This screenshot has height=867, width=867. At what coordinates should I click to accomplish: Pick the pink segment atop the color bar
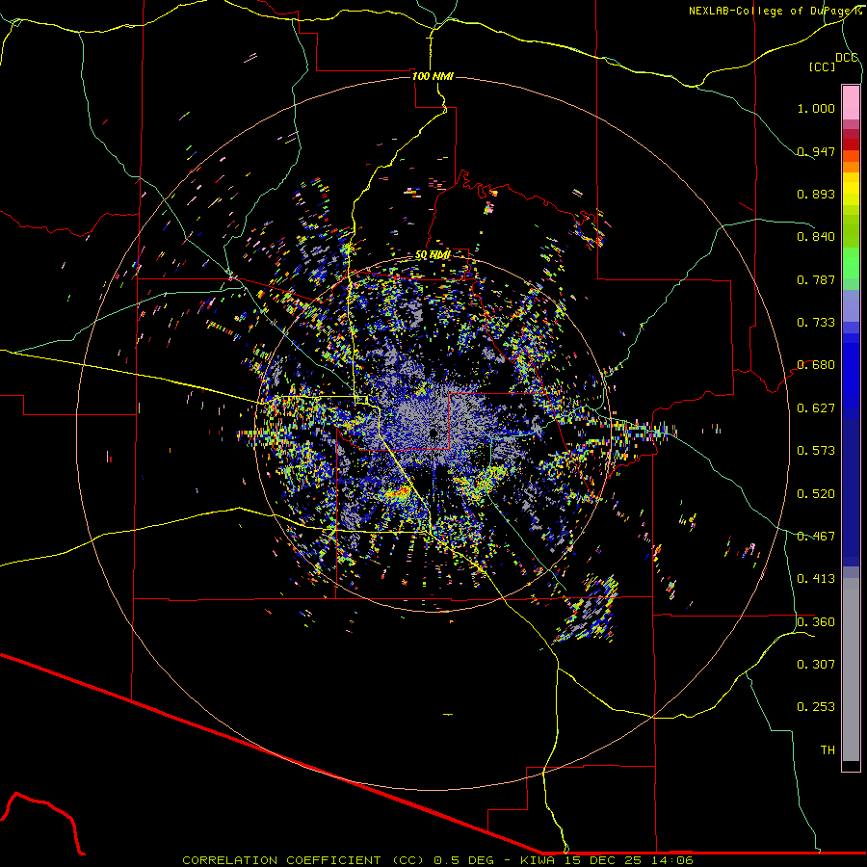tap(851, 102)
